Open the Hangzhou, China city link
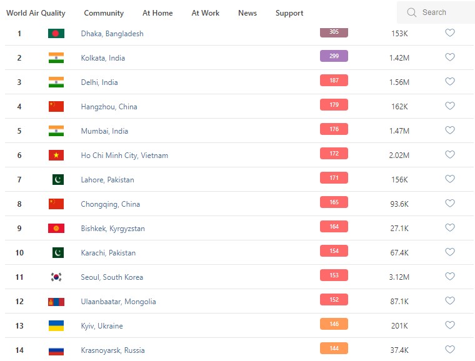 [109, 106]
